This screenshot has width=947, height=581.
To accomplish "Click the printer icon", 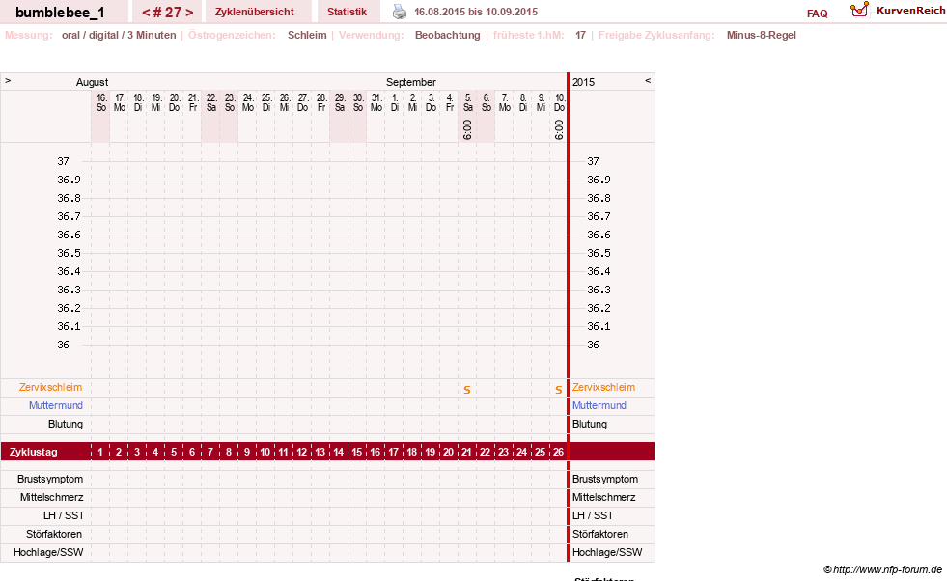I will coord(400,12).
